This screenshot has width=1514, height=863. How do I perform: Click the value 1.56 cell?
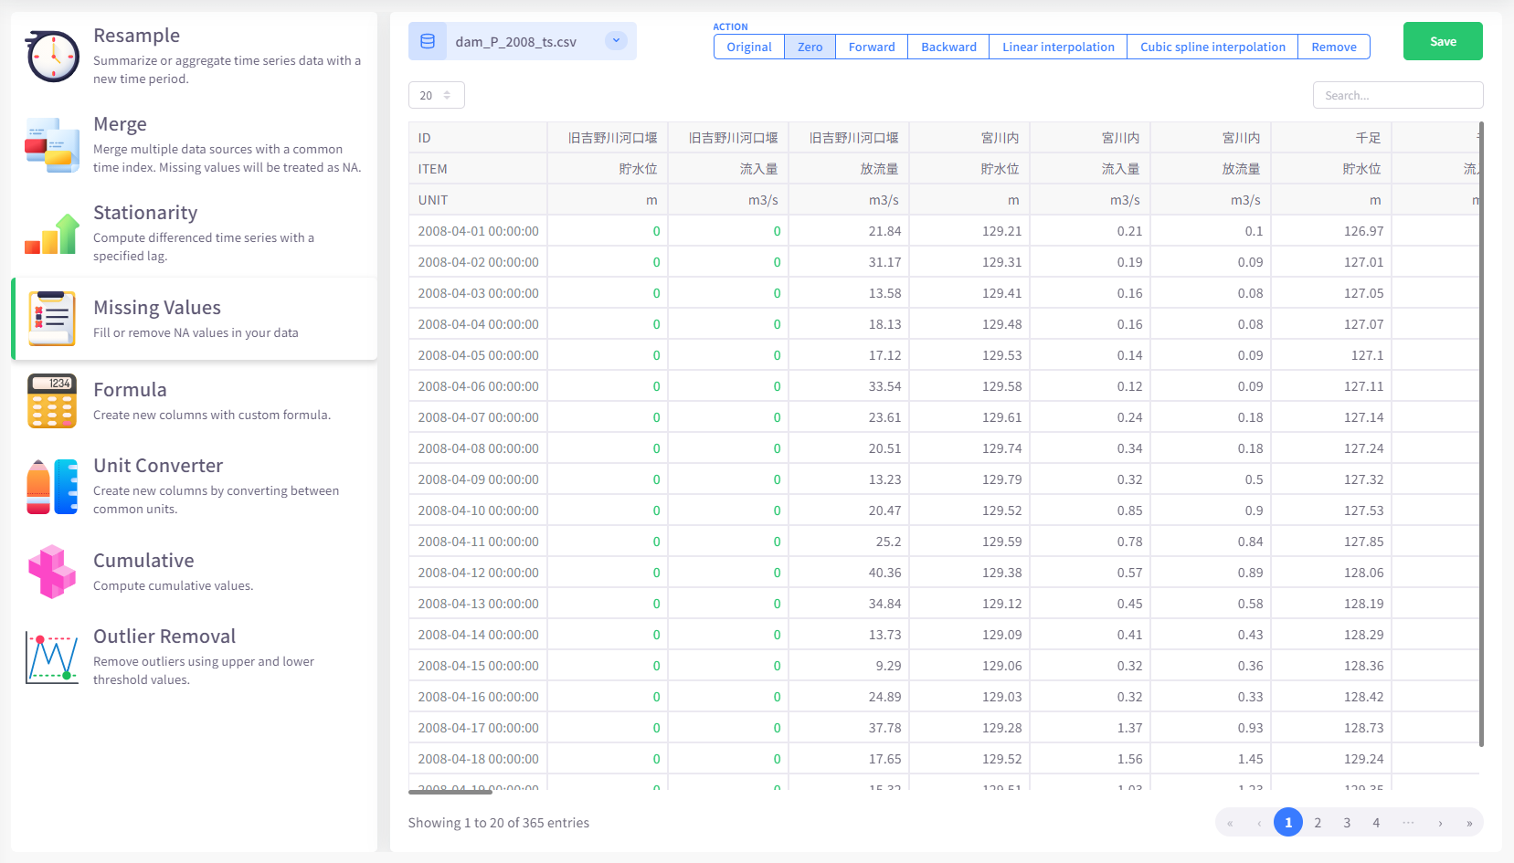(1090, 759)
